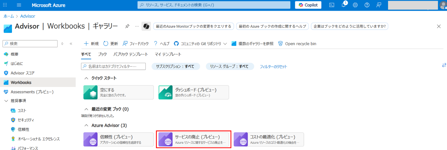The height and width of the screenshot is (150, 447).
Task: Click the global resource search box
Action: point(214,5)
